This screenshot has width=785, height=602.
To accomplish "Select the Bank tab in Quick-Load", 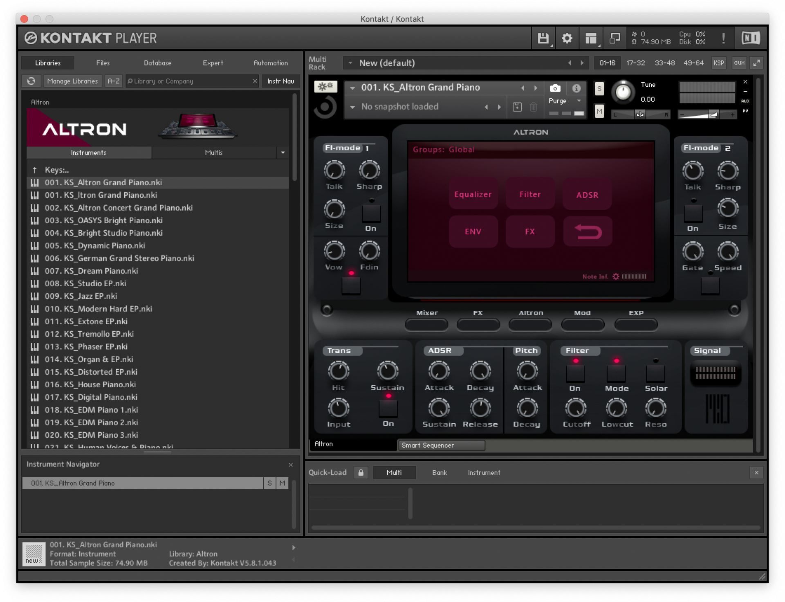I will 440,473.
